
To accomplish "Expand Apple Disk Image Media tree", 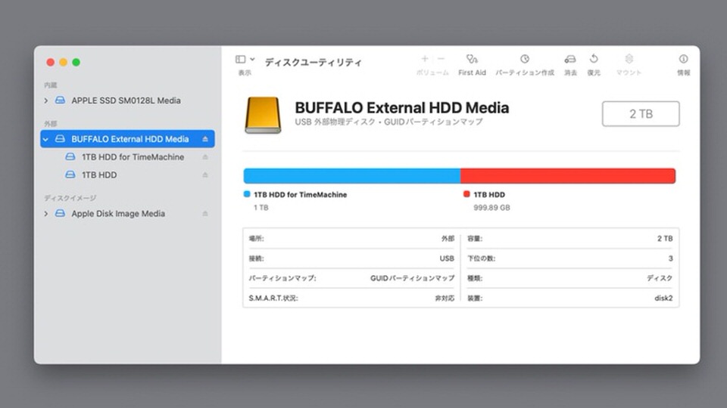I will point(46,214).
